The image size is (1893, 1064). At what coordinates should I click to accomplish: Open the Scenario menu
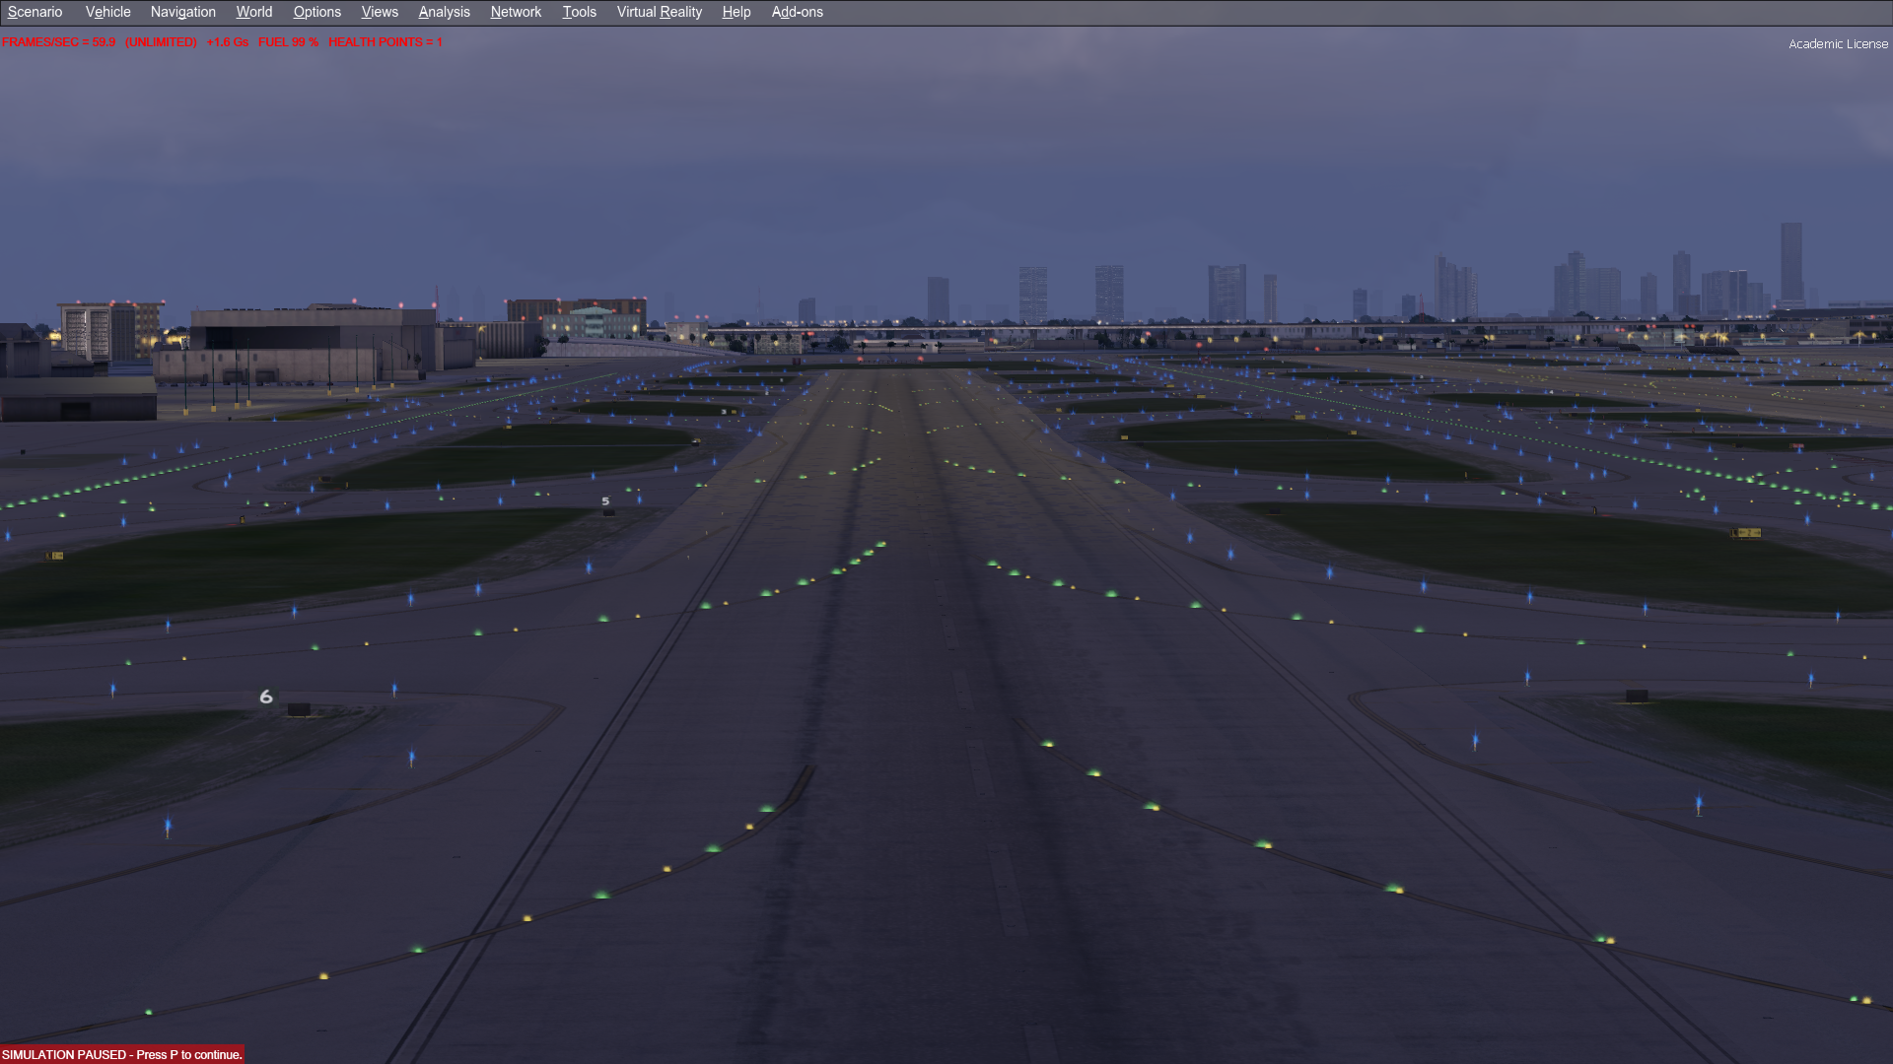coord(35,12)
